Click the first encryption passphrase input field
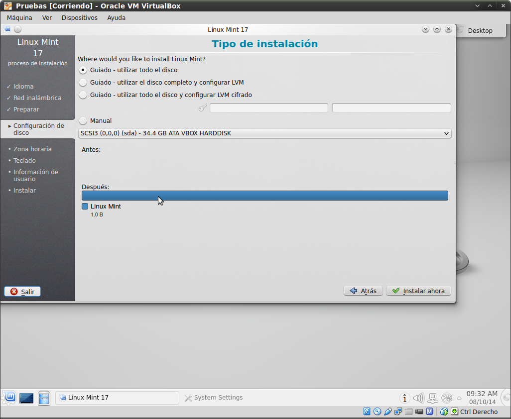 (x=268, y=107)
